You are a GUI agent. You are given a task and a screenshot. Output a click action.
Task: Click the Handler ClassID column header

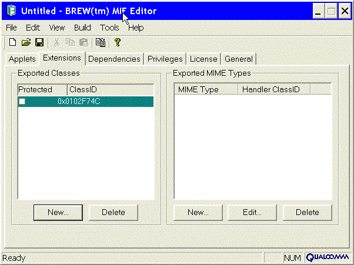tap(274, 89)
